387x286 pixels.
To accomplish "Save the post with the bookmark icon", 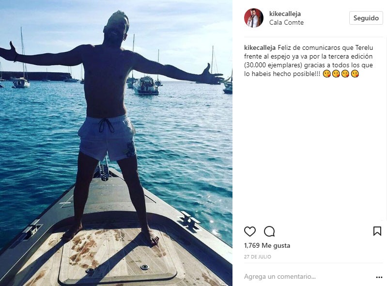I will (377, 231).
